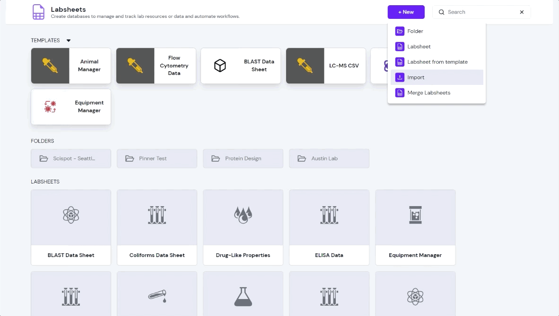
Task: Open the Coliforms Data Sheet labsheet title
Action: 157,255
